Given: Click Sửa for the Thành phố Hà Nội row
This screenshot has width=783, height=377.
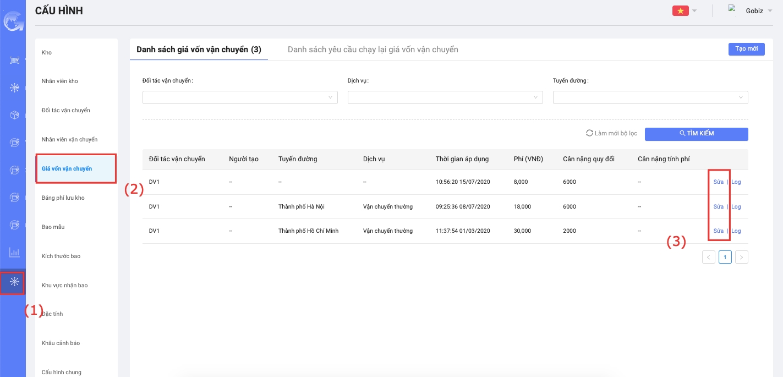Looking at the screenshot, I should (718, 207).
